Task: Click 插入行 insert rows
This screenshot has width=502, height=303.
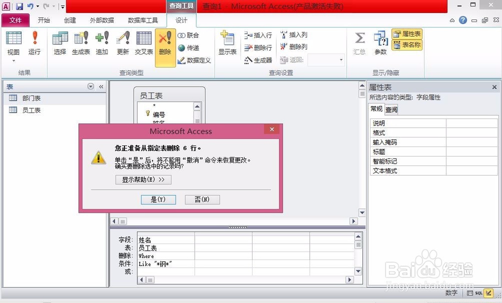Action: coord(258,35)
